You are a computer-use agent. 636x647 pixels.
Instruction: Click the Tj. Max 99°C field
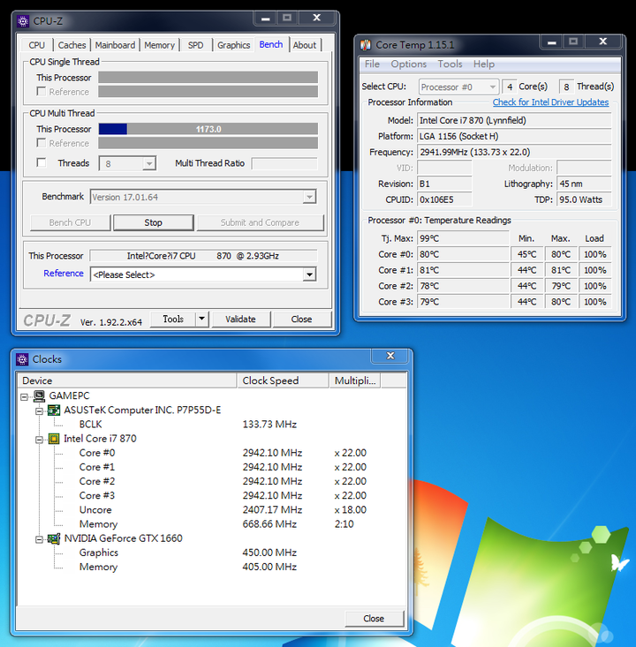(463, 238)
